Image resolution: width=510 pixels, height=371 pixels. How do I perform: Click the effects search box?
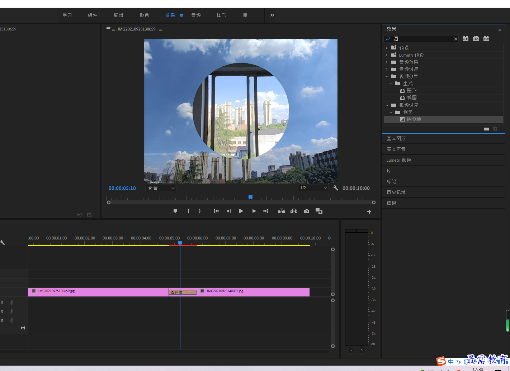tap(421, 39)
